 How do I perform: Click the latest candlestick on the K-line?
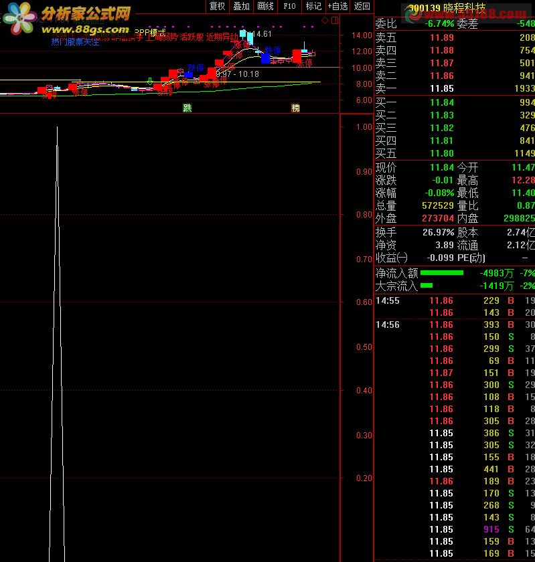coord(313,54)
